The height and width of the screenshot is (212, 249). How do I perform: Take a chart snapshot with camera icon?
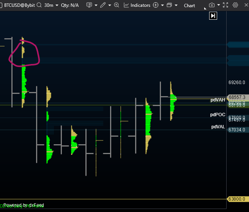[212, 5]
